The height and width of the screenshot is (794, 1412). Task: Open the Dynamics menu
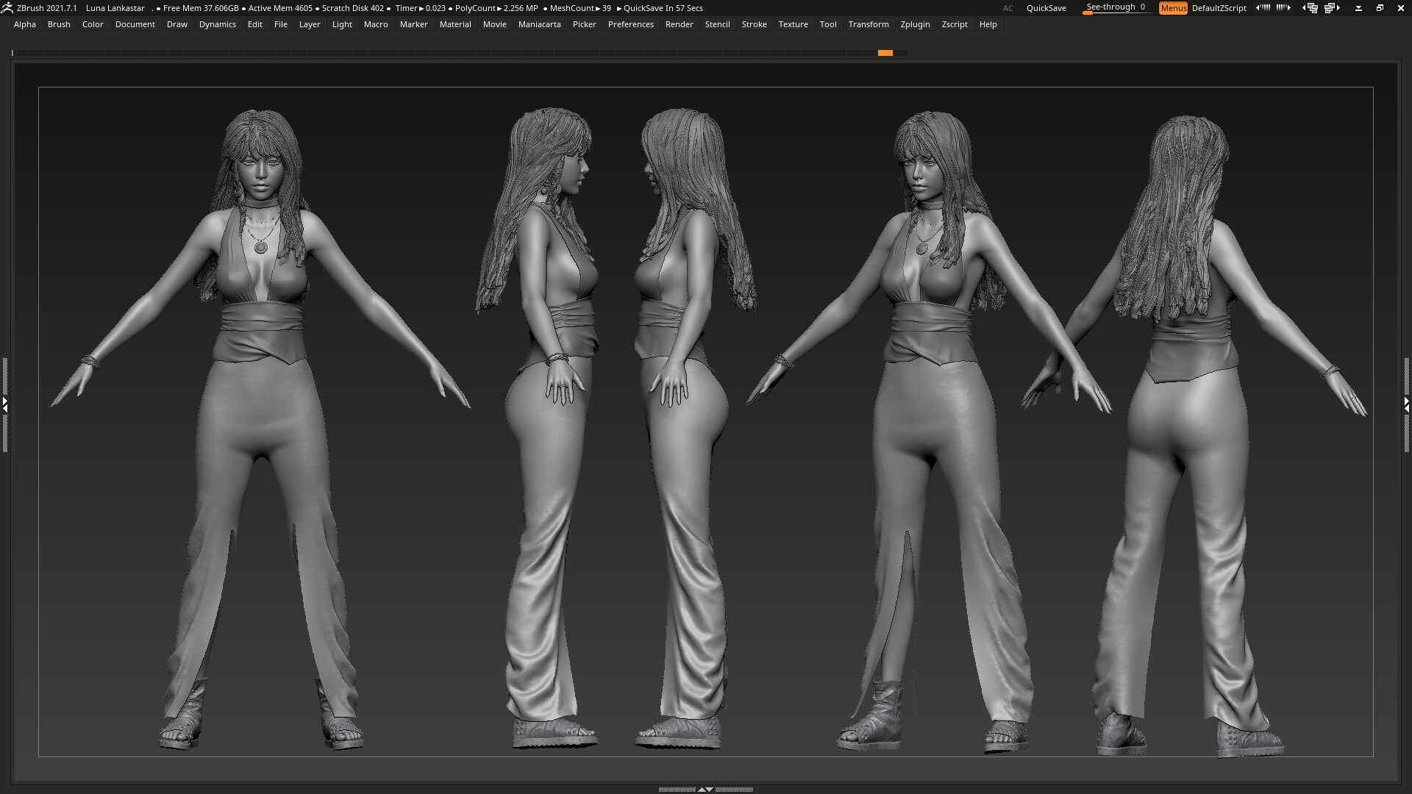pyautogui.click(x=218, y=24)
